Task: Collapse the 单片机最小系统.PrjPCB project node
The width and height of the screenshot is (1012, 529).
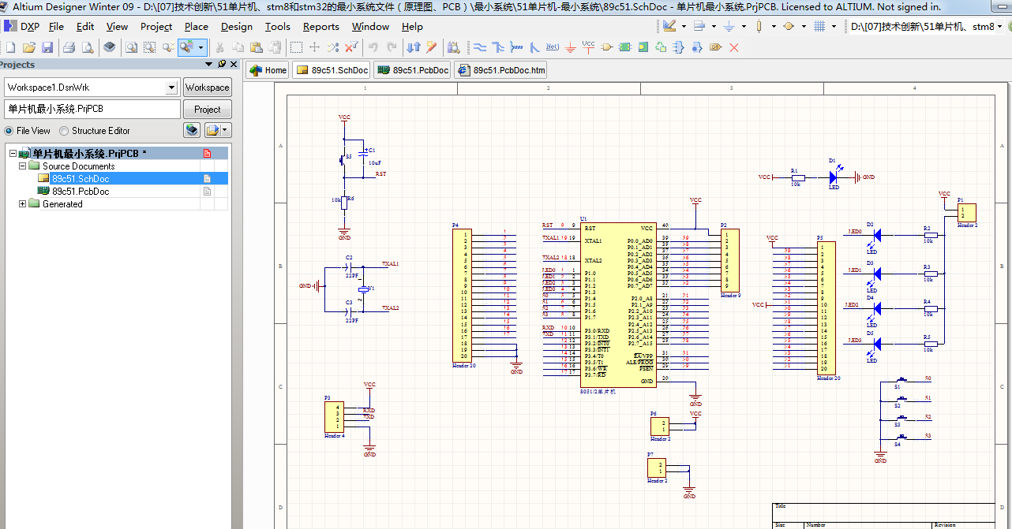Action: 13,153
